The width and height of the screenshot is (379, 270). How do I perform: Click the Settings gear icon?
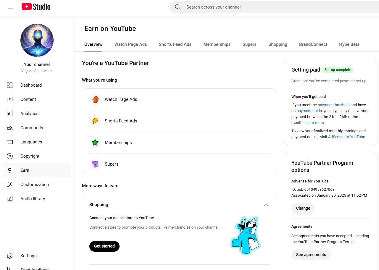[10, 256]
